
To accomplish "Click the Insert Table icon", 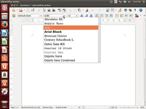I will (x=113, y=10).
